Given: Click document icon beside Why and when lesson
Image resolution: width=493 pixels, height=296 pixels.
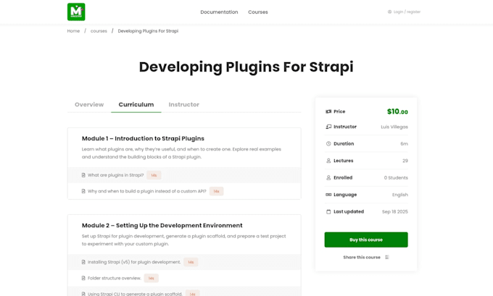Looking at the screenshot, I should tap(83, 191).
